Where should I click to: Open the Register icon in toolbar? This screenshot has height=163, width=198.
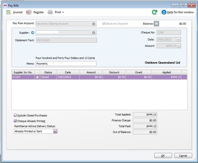point(29,12)
